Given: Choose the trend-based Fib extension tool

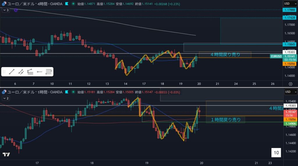Looking at the screenshot, I should pyautogui.click(x=30, y=72).
